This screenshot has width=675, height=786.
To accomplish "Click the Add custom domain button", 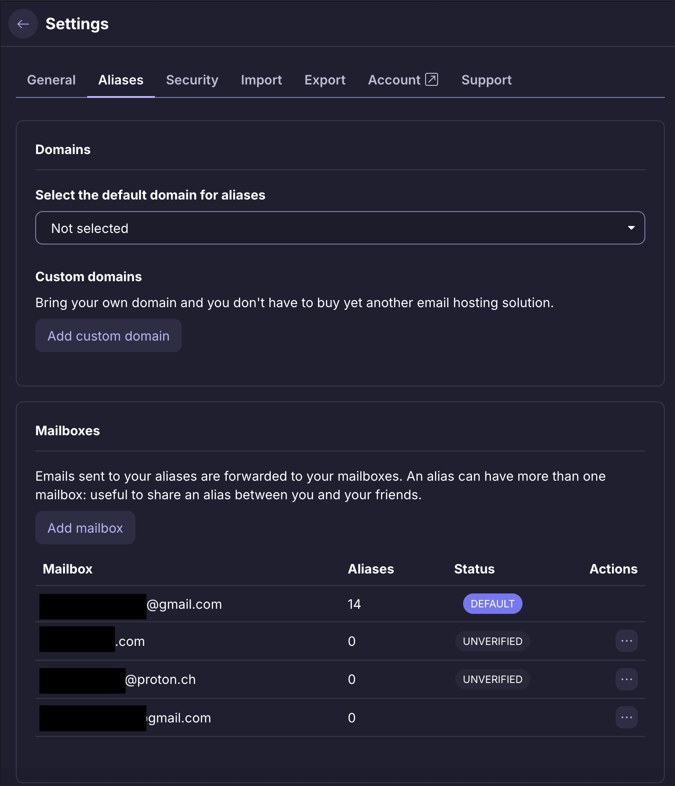I will click(108, 335).
